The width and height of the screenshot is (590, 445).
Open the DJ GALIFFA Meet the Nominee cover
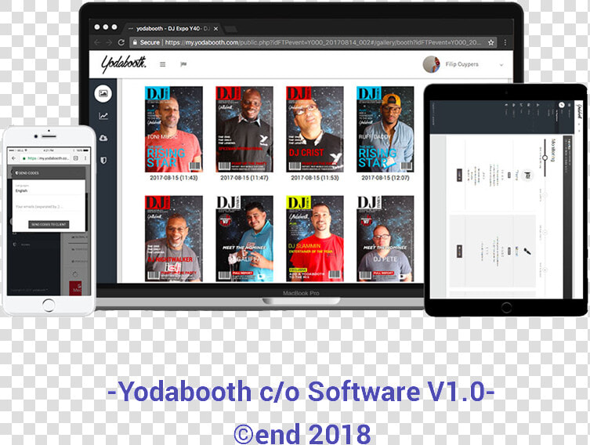[x=244, y=238]
